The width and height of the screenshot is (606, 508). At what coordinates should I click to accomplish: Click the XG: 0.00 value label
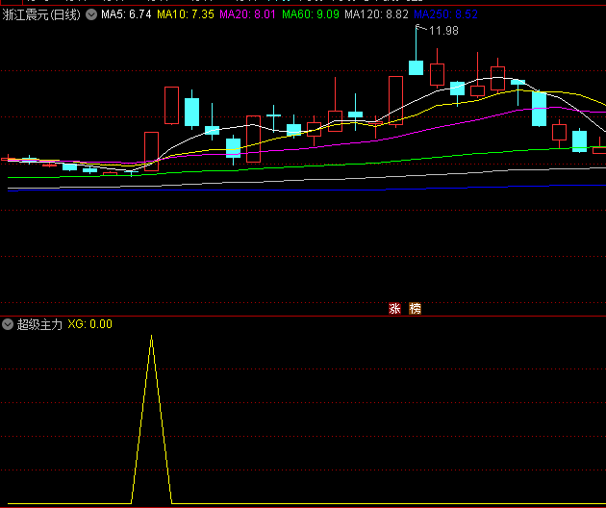[89, 324]
